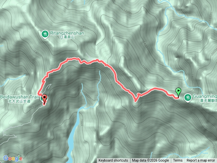
Task: Click the Map data ©2026 Google text
Action: tap(151, 161)
